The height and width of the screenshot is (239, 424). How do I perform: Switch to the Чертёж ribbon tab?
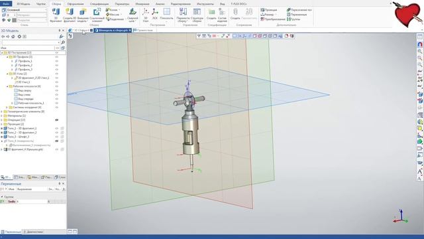point(41,4)
